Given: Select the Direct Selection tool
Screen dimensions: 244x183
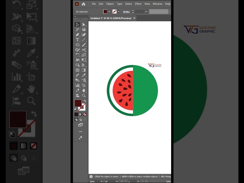Looking at the screenshot, I should (84, 24).
